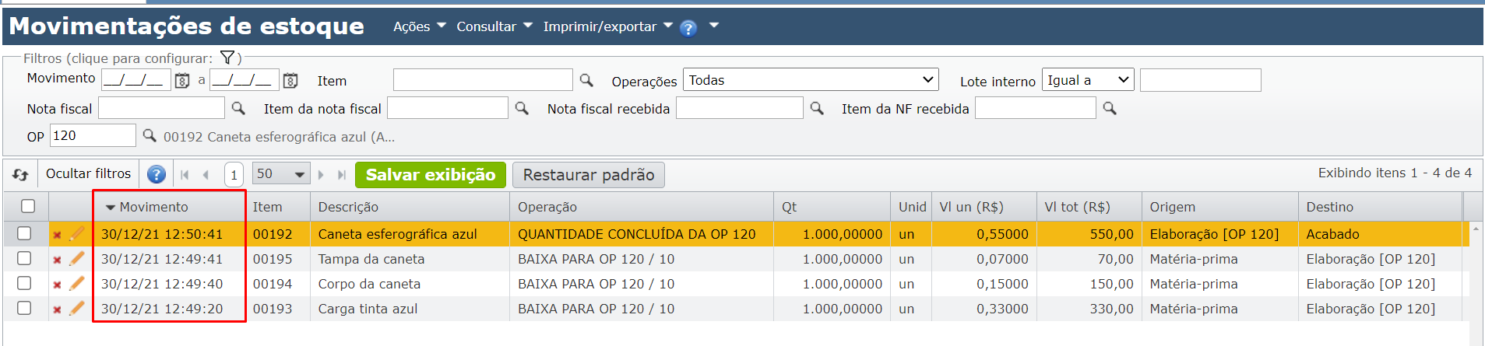Select cell QUANTIDADE CONCLUÍDA DA OP 120

point(637,234)
